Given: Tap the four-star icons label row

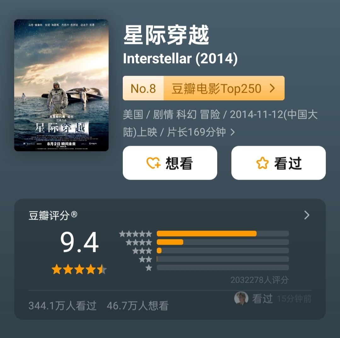Looking at the screenshot, I should tap(139, 242).
